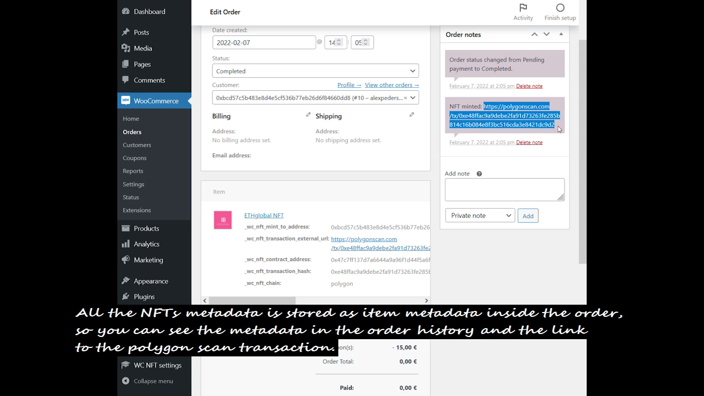Screen dimensions: 704x396
Task: Click the items horizontal scrollbar thumb
Action: [x=252, y=301]
